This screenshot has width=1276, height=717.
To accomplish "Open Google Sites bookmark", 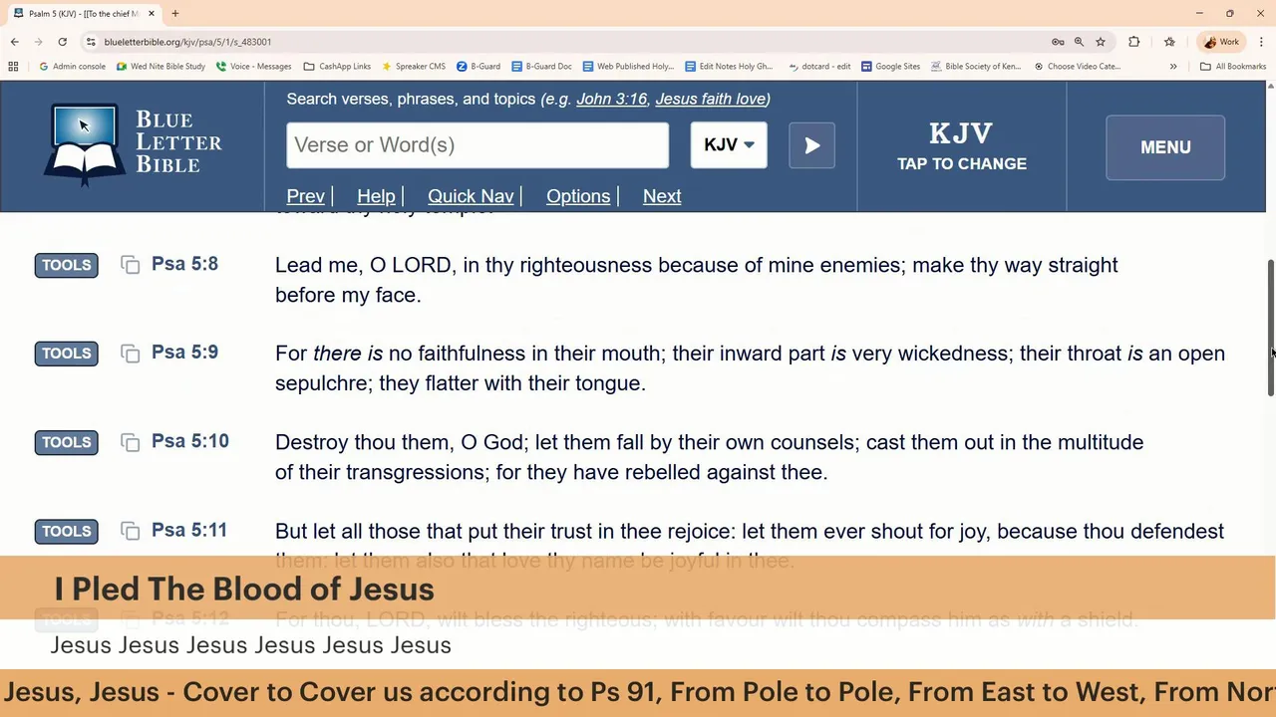I will 890,67.
